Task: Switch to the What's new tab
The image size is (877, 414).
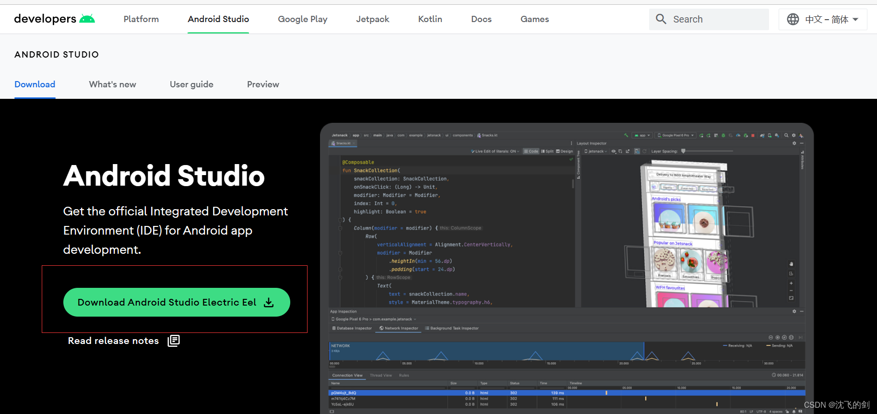Action: click(113, 84)
